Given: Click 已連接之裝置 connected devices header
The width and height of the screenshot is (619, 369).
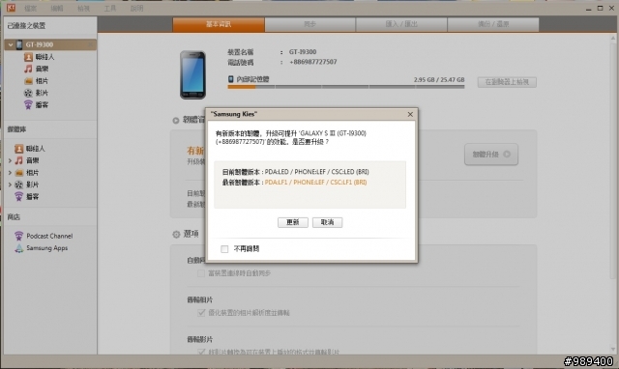Looking at the screenshot, I should coord(26,26).
